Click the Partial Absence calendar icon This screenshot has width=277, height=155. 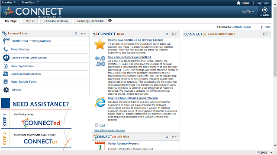(100, 146)
